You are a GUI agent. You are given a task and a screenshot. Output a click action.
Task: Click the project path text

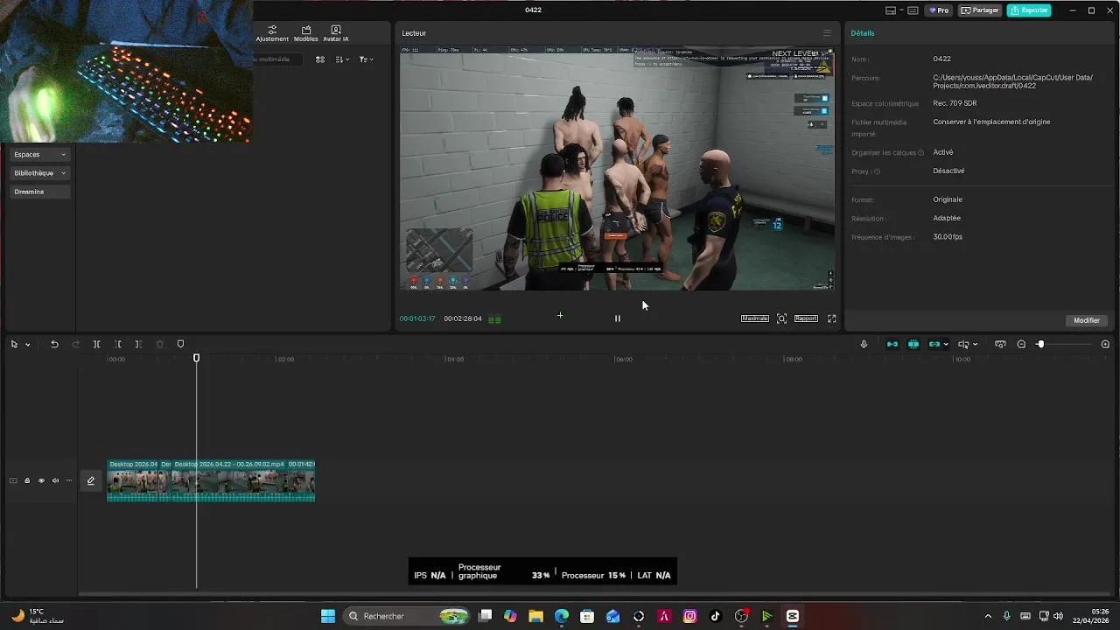click(1012, 81)
